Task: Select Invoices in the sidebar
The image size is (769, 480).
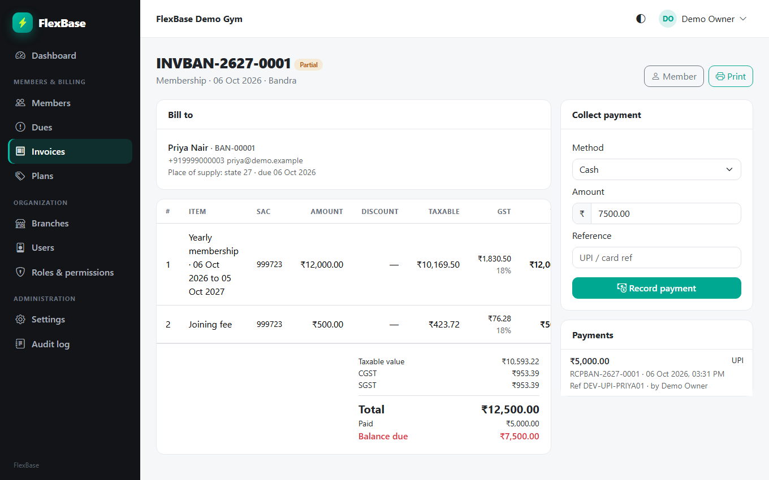Action: (x=70, y=151)
